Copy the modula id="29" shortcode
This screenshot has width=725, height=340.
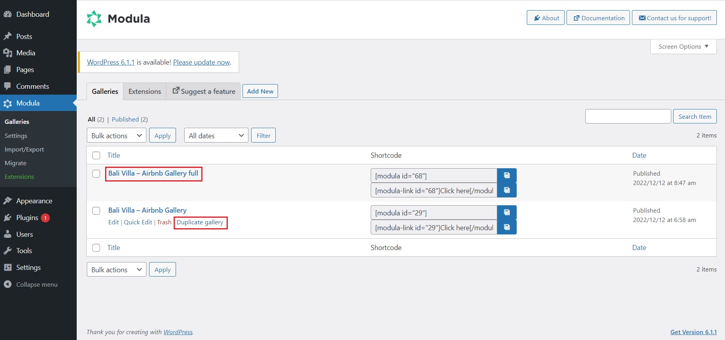507,213
